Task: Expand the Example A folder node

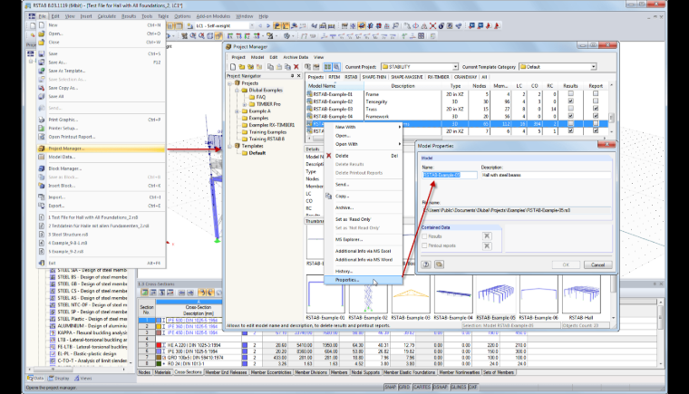Action: click(238, 111)
